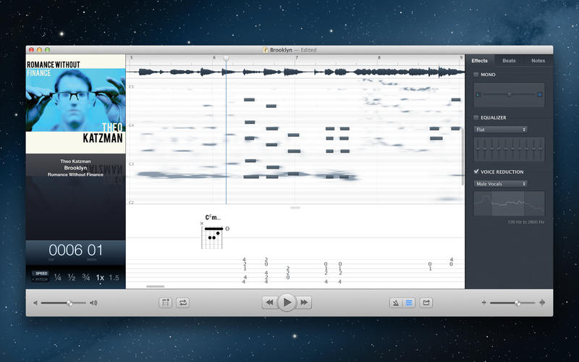Click album name 'Romance Without Finance'
This screenshot has height=362, width=579.
click(x=75, y=174)
